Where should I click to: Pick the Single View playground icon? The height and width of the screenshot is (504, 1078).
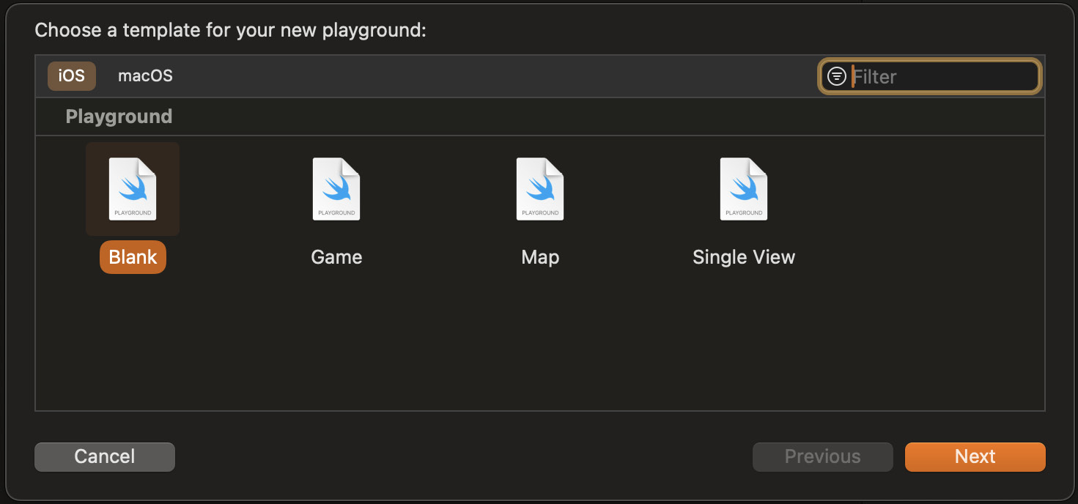coord(744,189)
